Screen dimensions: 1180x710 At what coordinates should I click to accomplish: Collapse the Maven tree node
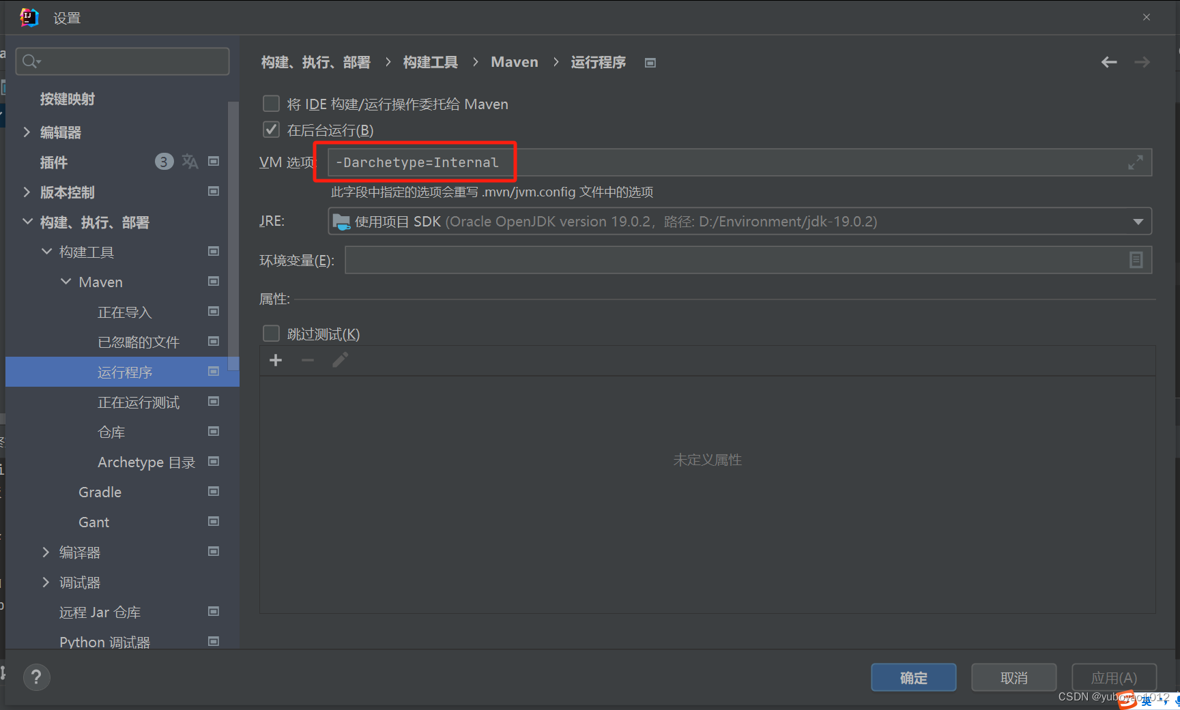click(x=66, y=282)
